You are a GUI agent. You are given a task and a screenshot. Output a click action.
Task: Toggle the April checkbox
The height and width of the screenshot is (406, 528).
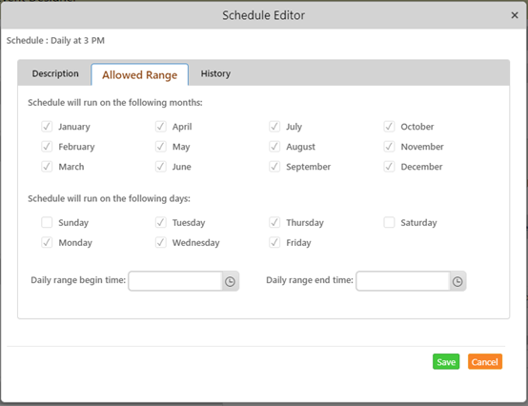click(161, 127)
